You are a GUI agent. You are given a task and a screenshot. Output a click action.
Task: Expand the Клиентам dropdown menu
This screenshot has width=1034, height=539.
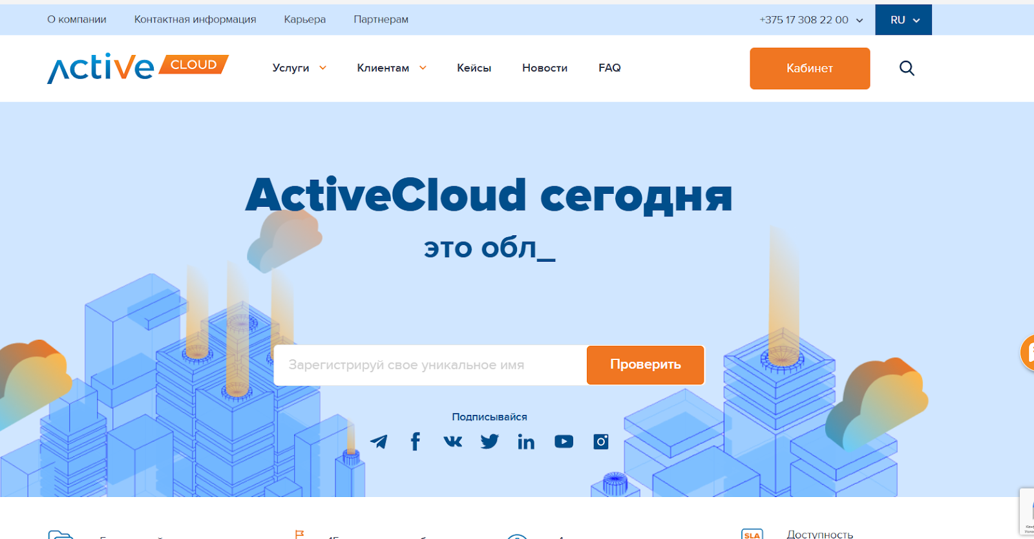pyautogui.click(x=392, y=68)
